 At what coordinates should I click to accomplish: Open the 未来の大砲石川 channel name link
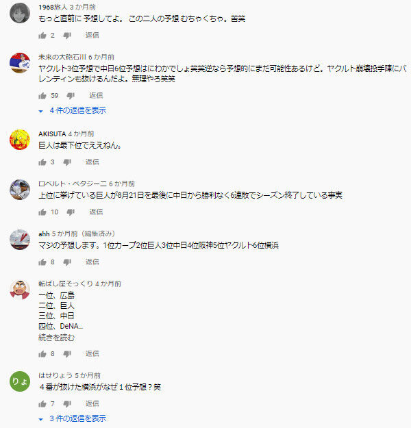(62, 57)
